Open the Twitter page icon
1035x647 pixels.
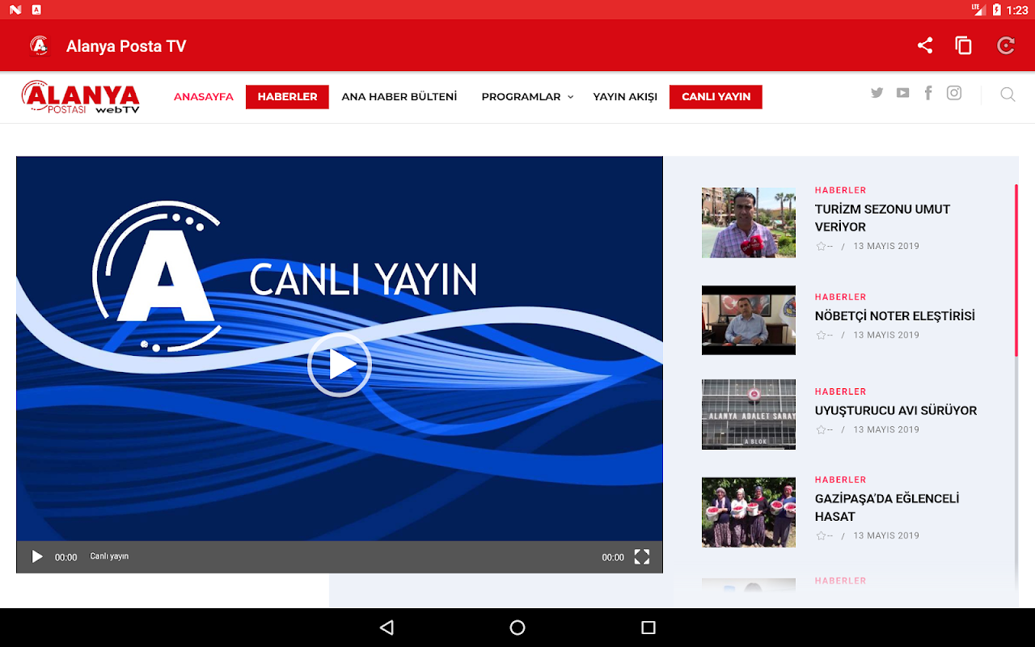pyautogui.click(x=877, y=93)
